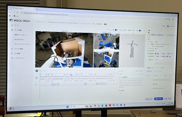Play the episode video

[37, 71]
